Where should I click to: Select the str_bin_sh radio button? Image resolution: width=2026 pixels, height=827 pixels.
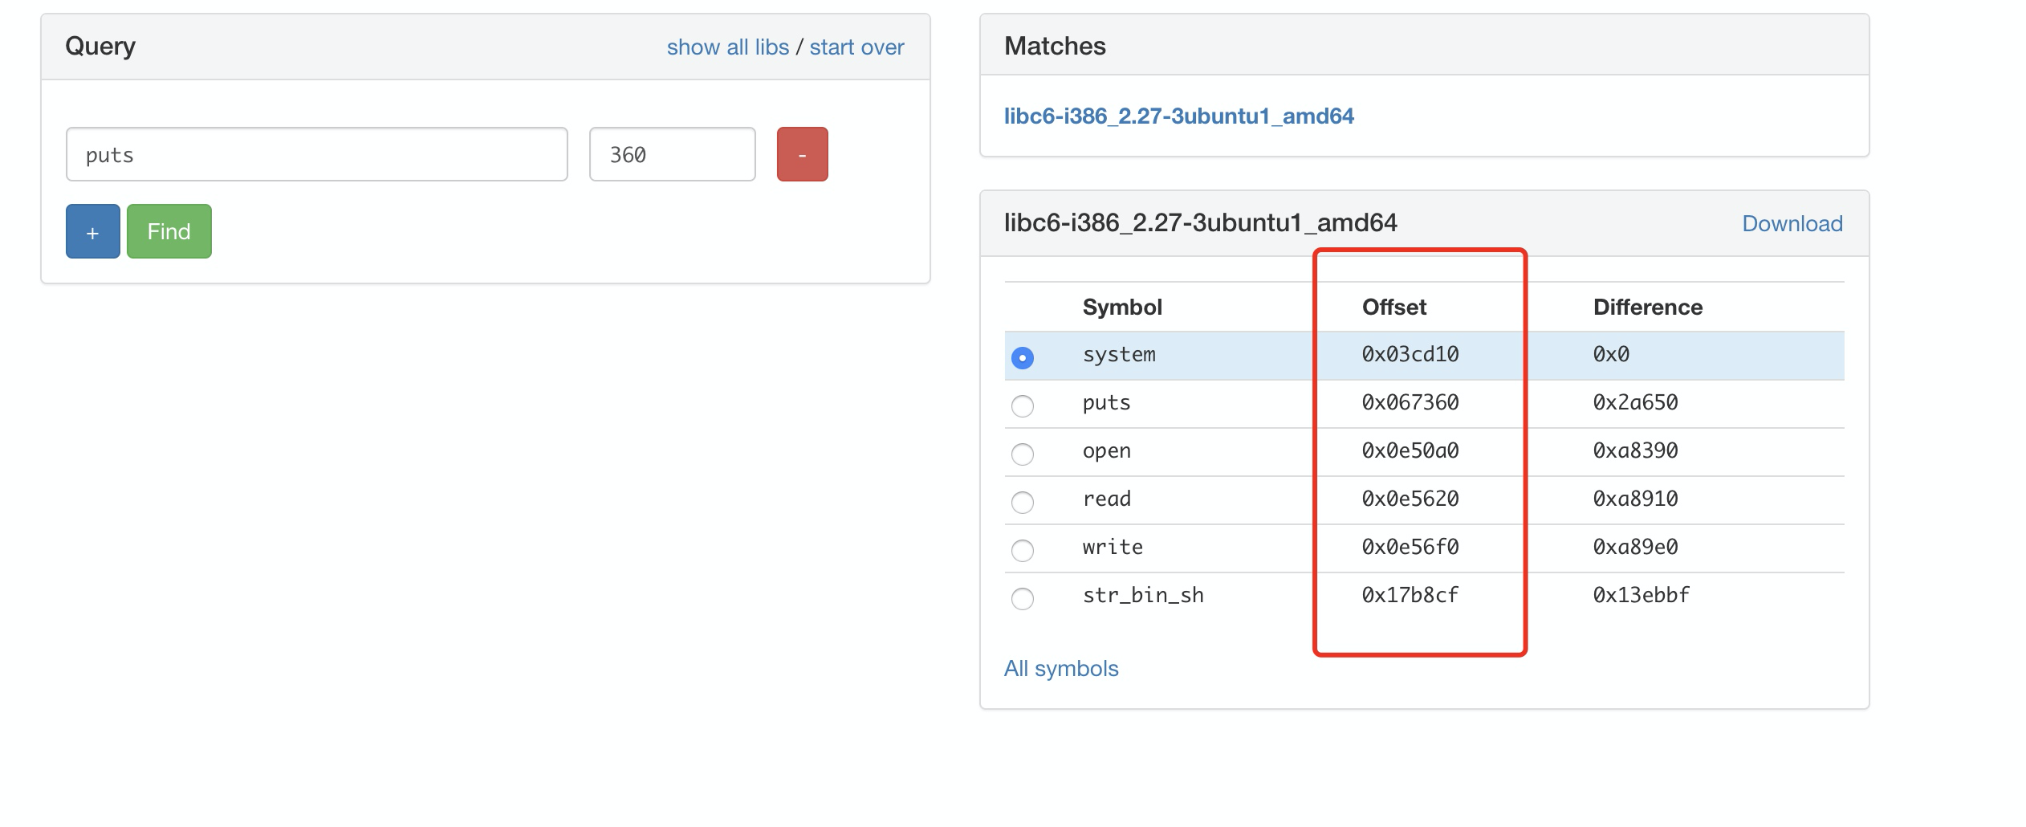click(x=1023, y=598)
